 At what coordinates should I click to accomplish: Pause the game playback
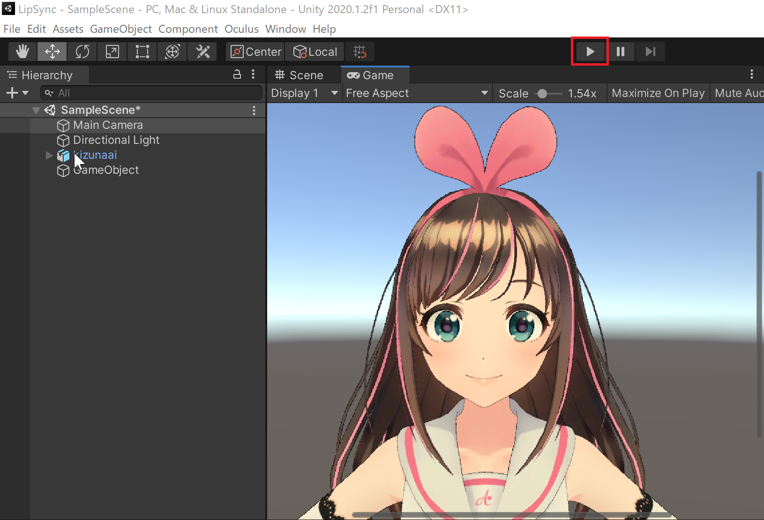620,52
